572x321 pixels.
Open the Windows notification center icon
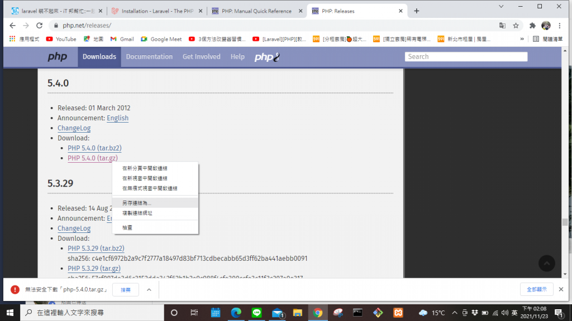(559, 313)
